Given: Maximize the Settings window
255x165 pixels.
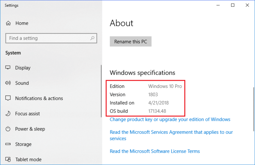Looking at the screenshot, I should coord(233,5).
